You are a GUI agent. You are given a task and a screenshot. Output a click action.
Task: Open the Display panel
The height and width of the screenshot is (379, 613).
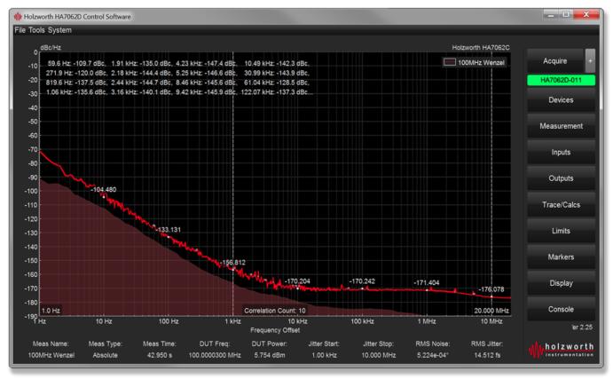[561, 283]
